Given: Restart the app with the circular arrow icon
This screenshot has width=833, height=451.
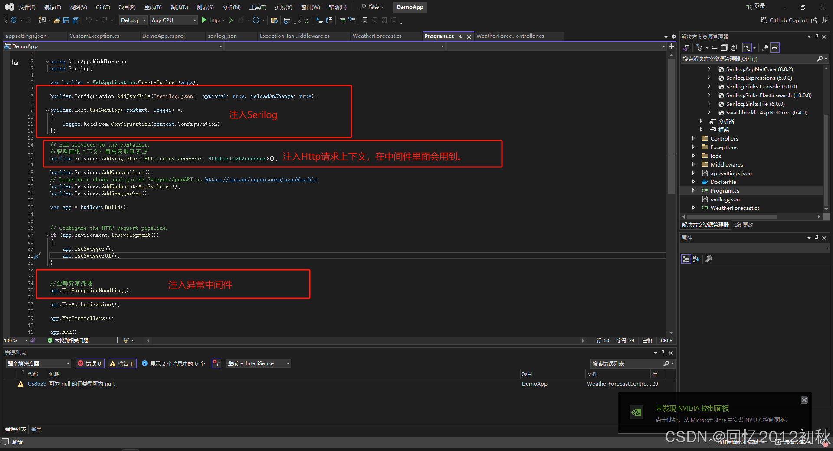Looking at the screenshot, I should point(256,20).
